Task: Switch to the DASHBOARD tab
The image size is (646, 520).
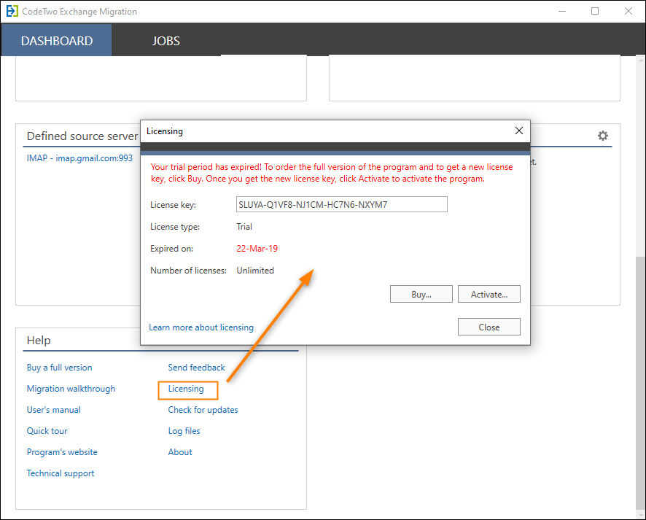Action: pos(56,40)
